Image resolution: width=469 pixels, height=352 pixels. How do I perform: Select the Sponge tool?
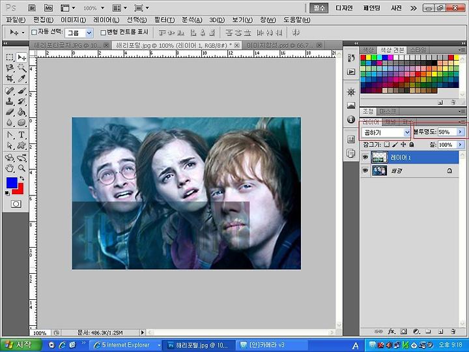pyautogui.click(x=21, y=123)
